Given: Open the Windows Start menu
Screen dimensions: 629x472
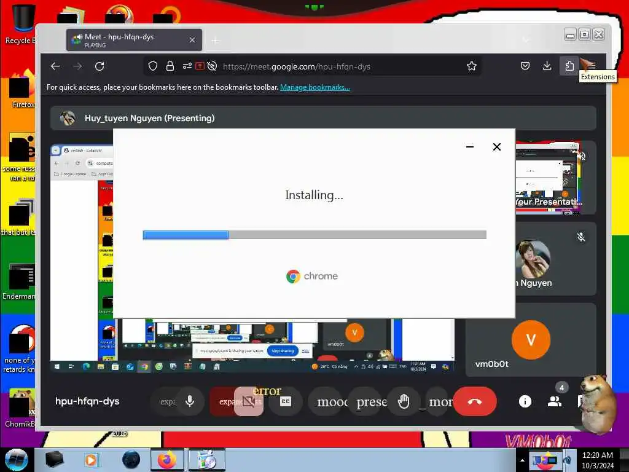Looking at the screenshot, I should click(x=16, y=460).
